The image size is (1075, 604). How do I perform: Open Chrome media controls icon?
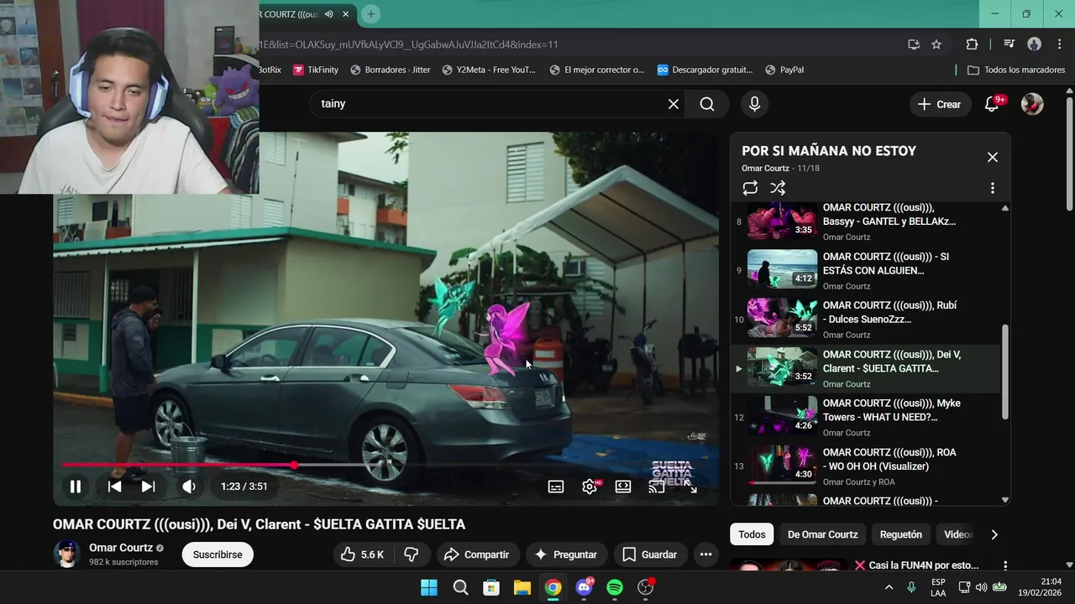[x=1009, y=44]
